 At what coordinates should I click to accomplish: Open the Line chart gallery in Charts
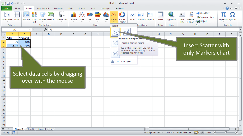[x=82, y=17]
